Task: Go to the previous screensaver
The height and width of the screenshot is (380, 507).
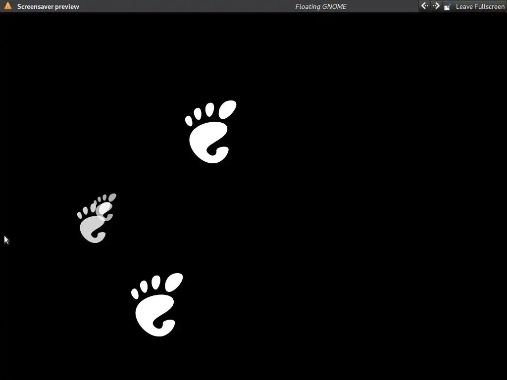Action: (x=424, y=6)
